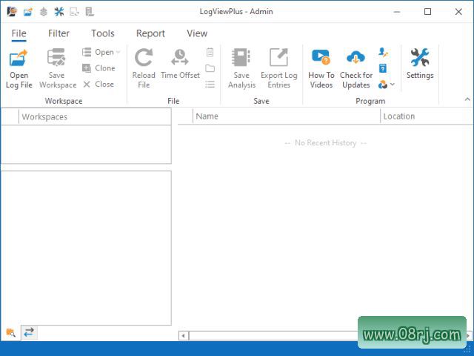Open the Time Offset tool
The image size is (474, 356).
tap(180, 59)
